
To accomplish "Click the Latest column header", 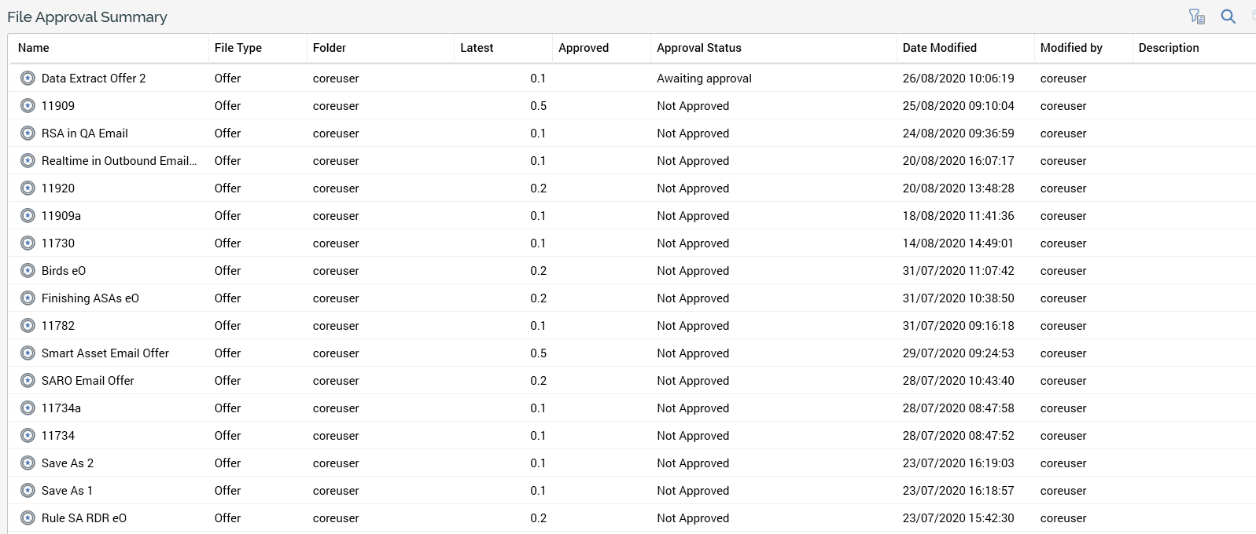I will click(477, 48).
